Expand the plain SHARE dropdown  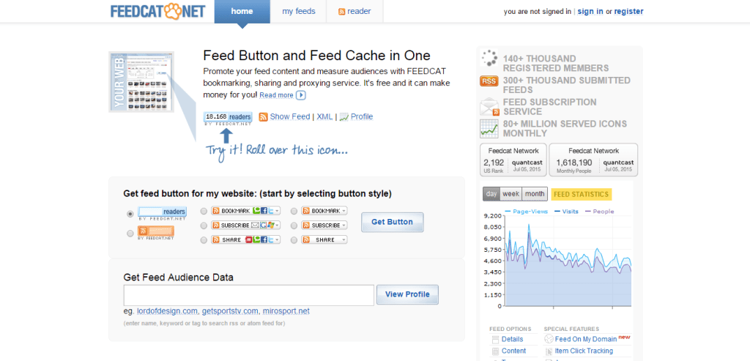pyautogui.click(x=344, y=240)
